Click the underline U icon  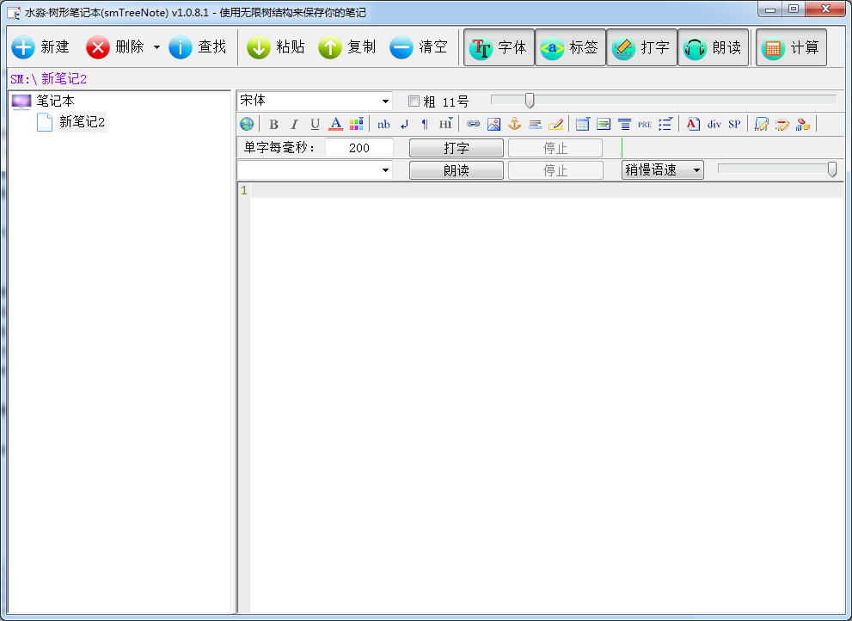315,125
